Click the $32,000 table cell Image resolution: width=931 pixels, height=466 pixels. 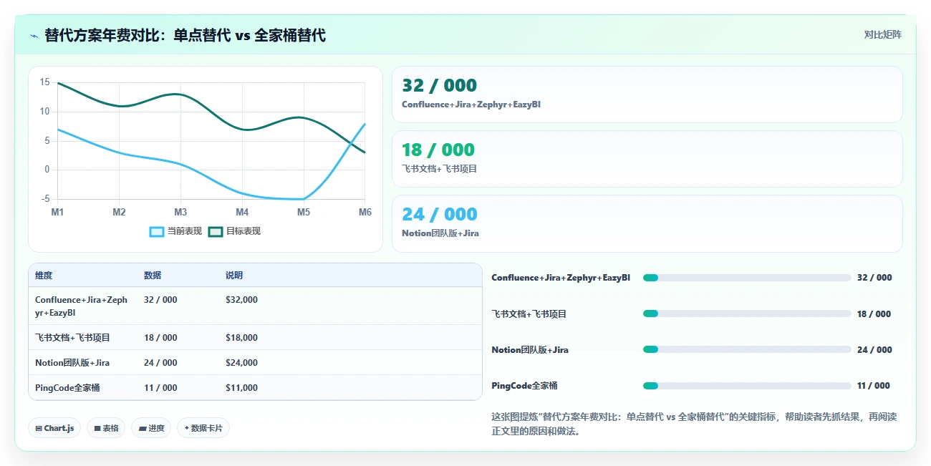pyautogui.click(x=241, y=300)
